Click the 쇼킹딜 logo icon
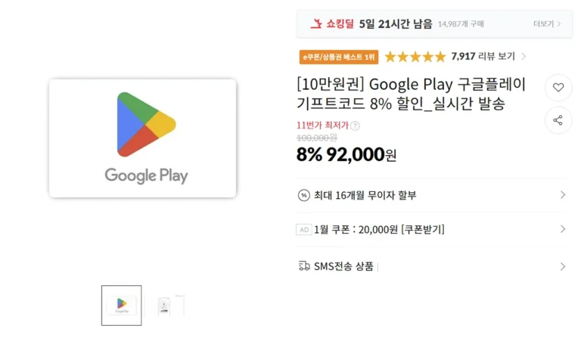The height and width of the screenshot is (338, 581). coord(316,23)
